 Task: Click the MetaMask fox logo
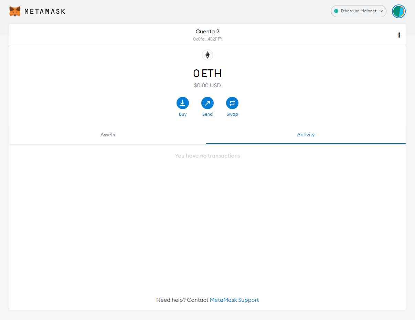click(x=15, y=11)
